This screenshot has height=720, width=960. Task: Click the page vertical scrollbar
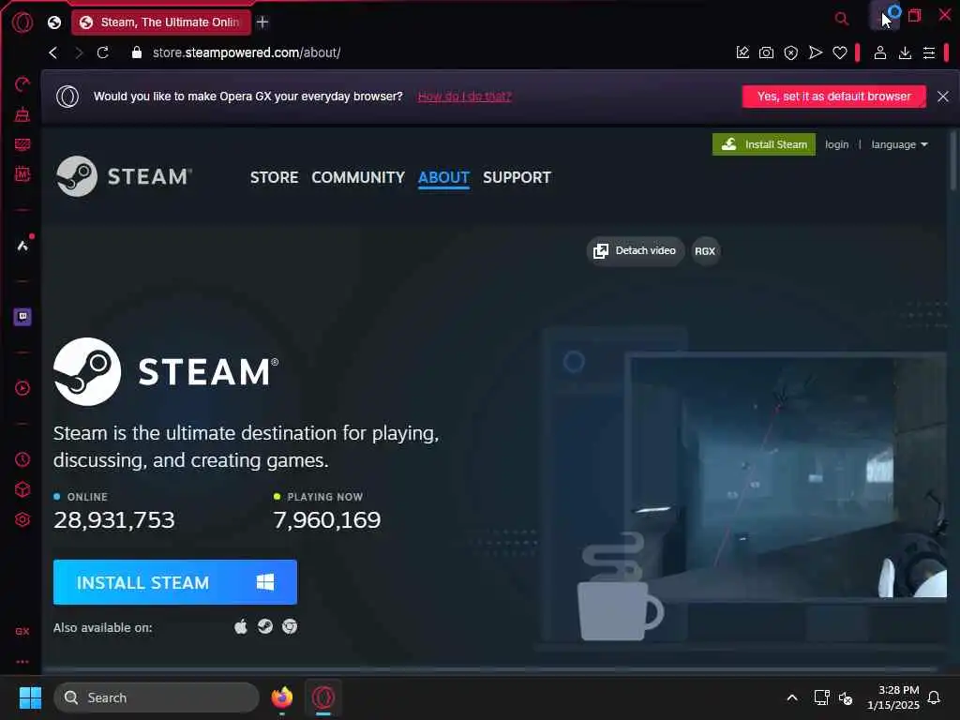pos(953,160)
